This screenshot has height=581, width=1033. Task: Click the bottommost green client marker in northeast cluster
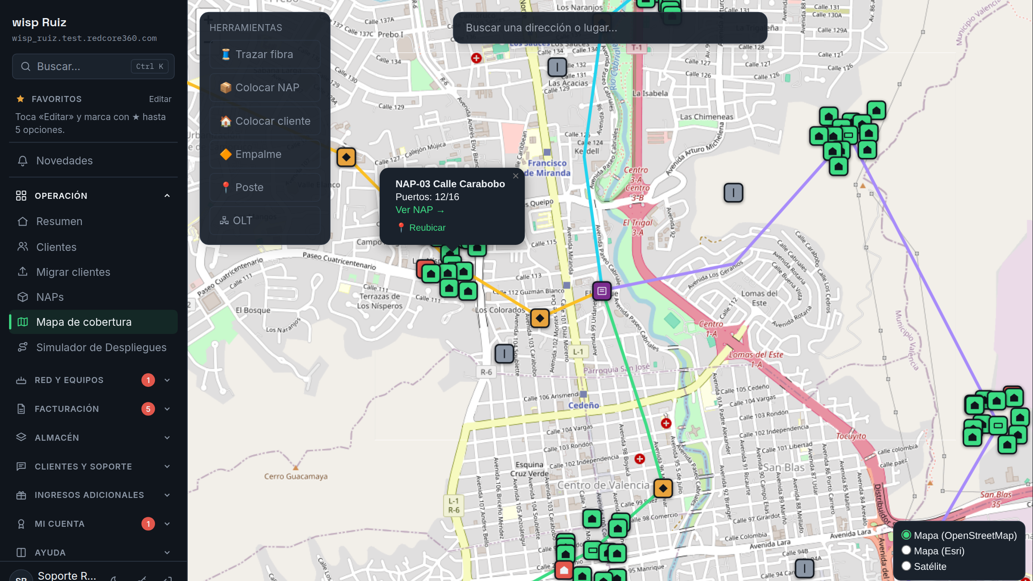[x=838, y=166]
